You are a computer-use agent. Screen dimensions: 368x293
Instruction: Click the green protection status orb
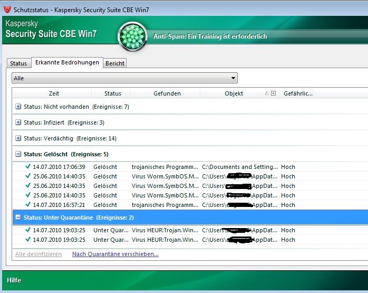click(x=133, y=36)
